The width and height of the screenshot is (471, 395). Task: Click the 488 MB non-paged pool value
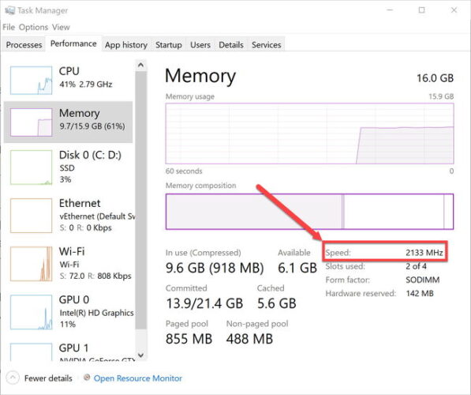(x=249, y=338)
